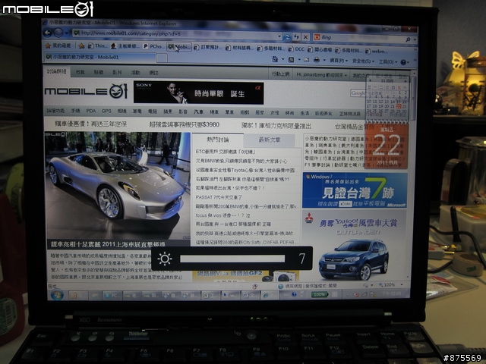
Task: Open the GPS category in navigation bar
Action: (x=106, y=111)
